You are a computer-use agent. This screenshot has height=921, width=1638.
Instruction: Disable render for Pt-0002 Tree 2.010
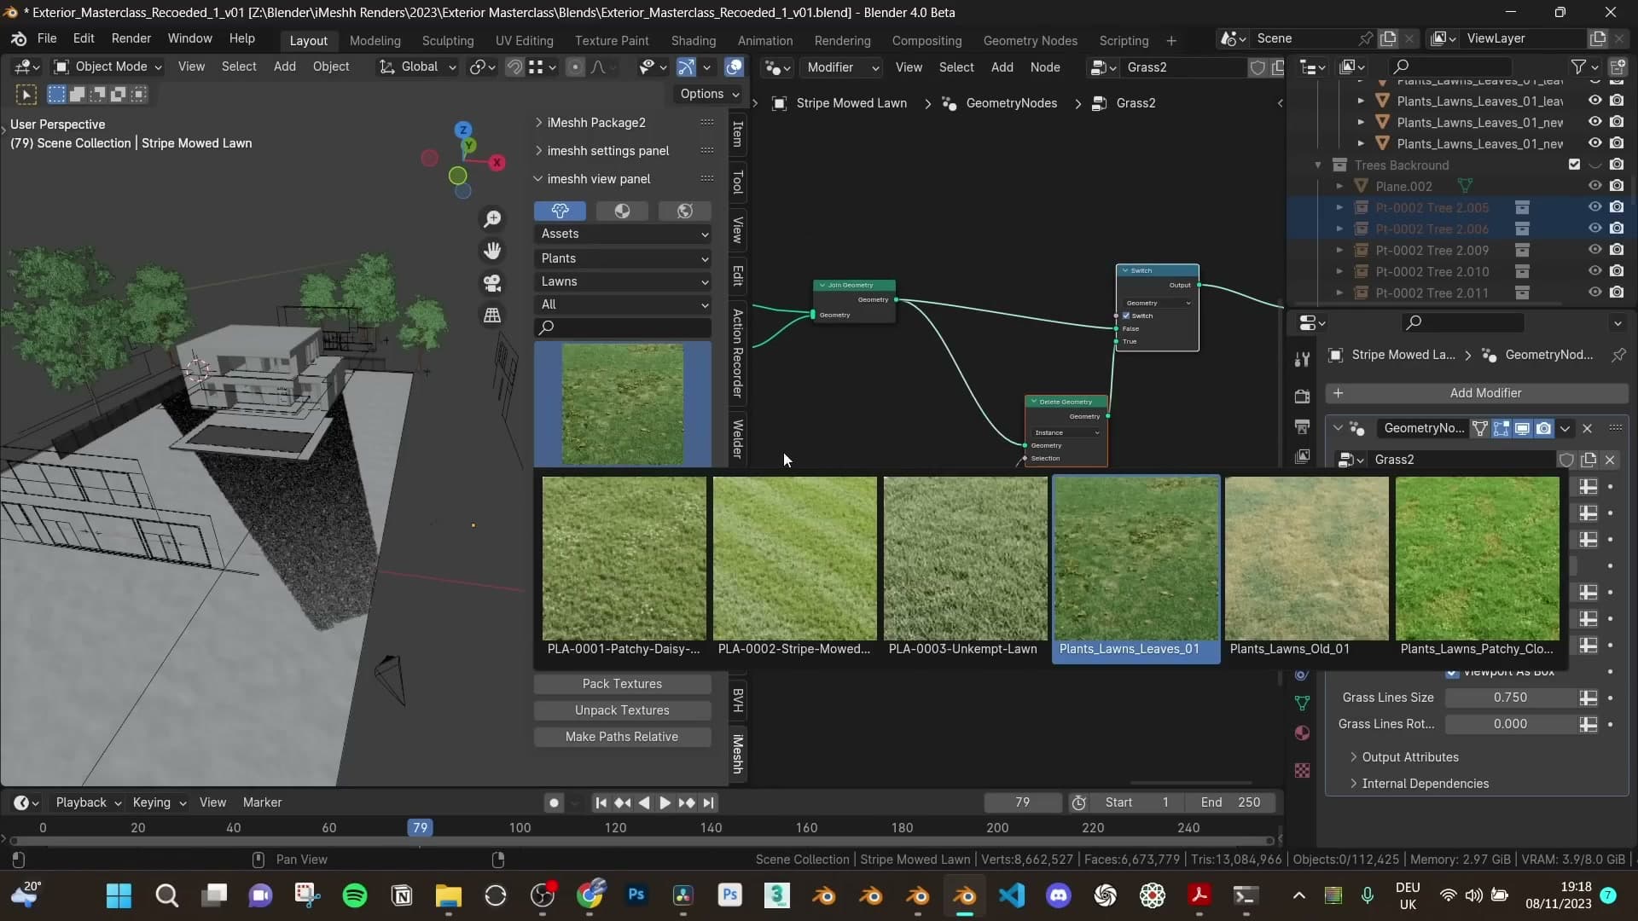1617,271
